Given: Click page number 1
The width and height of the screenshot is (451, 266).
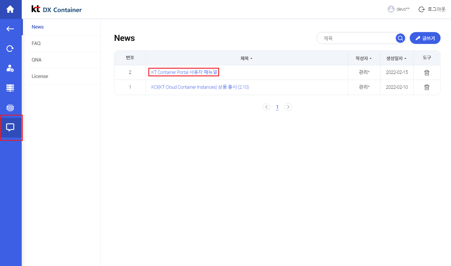Looking at the screenshot, I should pos(277,107).
